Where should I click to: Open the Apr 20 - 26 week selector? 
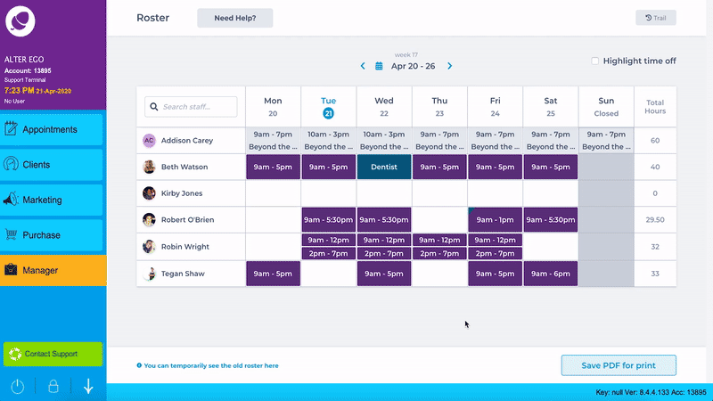(412, 66)
